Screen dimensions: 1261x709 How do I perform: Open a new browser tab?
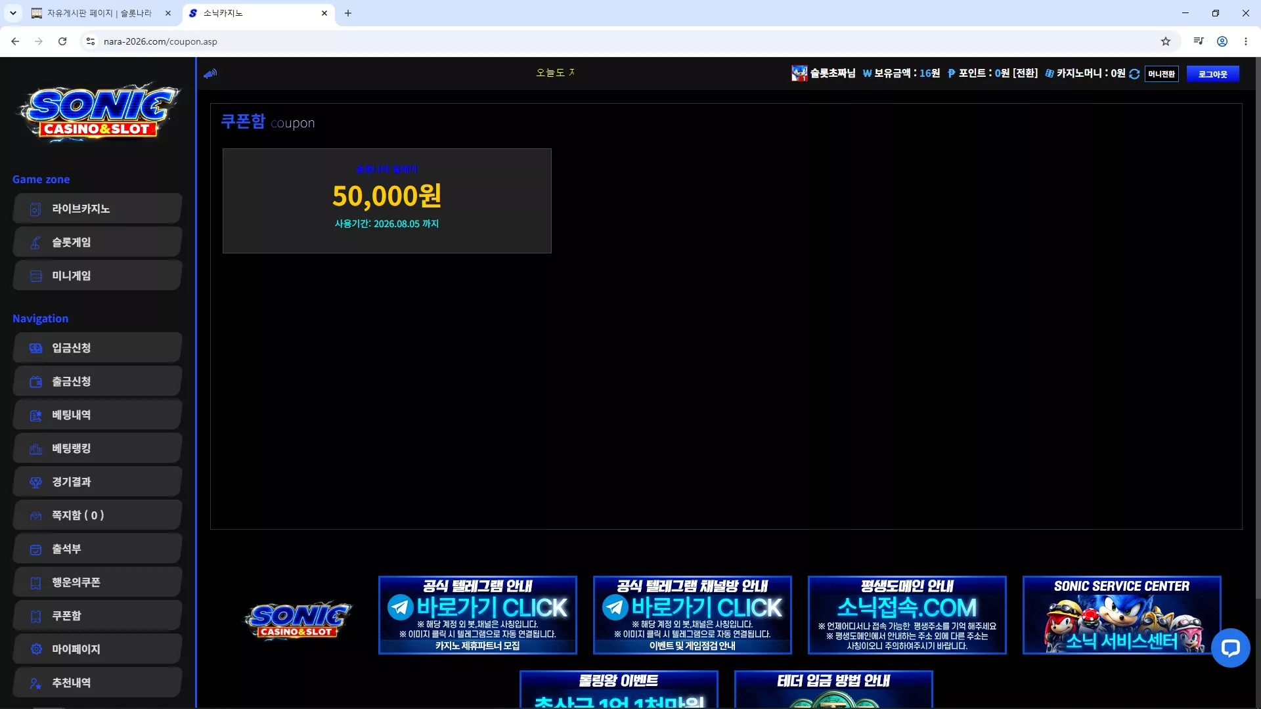tap(348, 13)
